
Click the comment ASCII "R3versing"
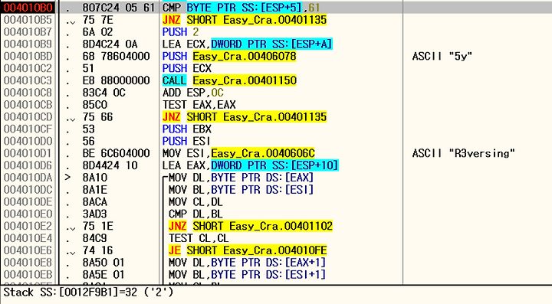(x=463, y=153)
